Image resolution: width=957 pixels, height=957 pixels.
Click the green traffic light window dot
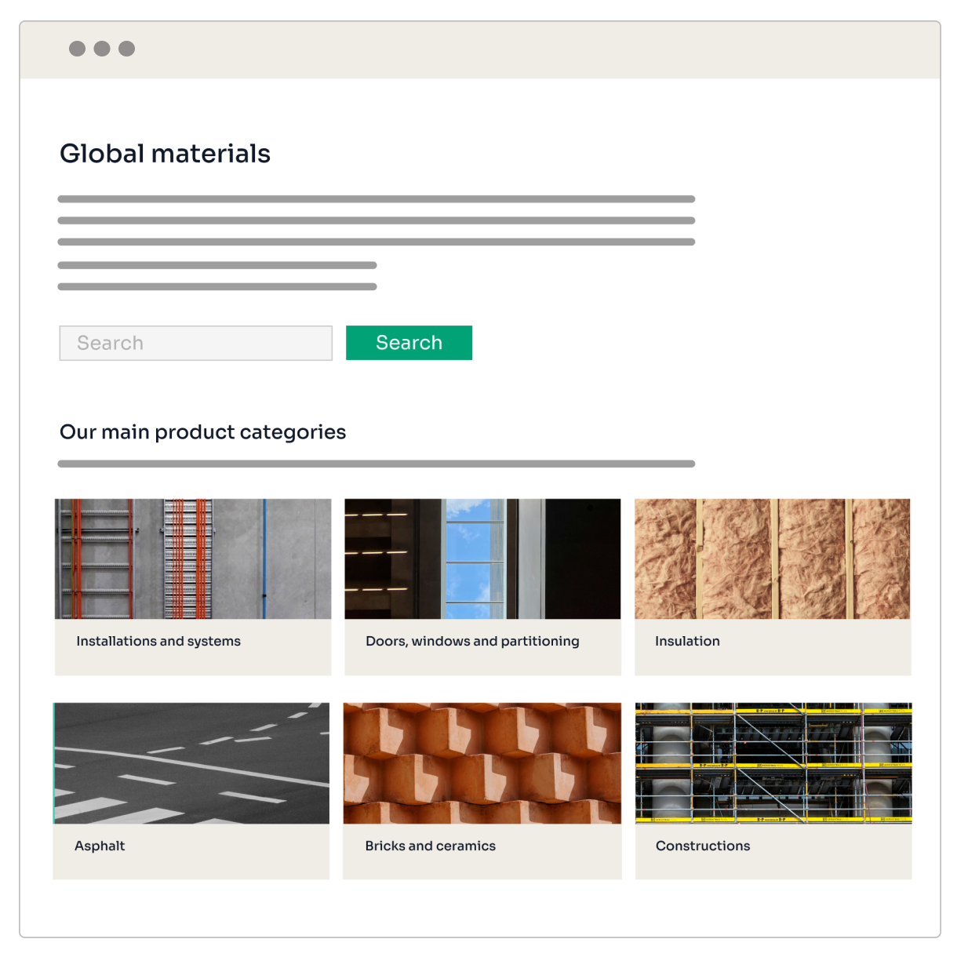126,49
